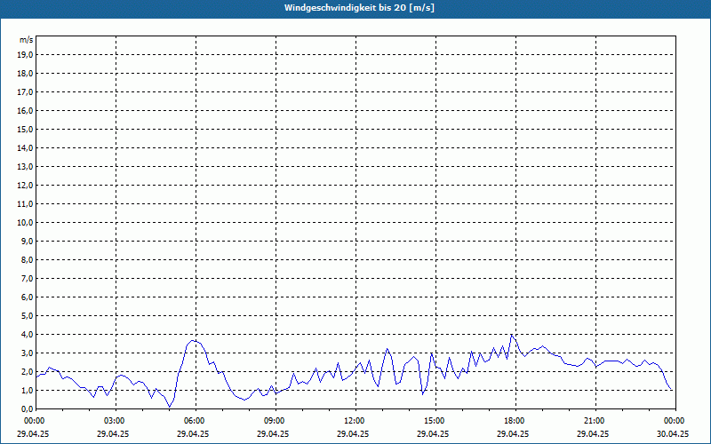
Task: Click the 'm/s' unit label on the axis
Action: [26, 40]
